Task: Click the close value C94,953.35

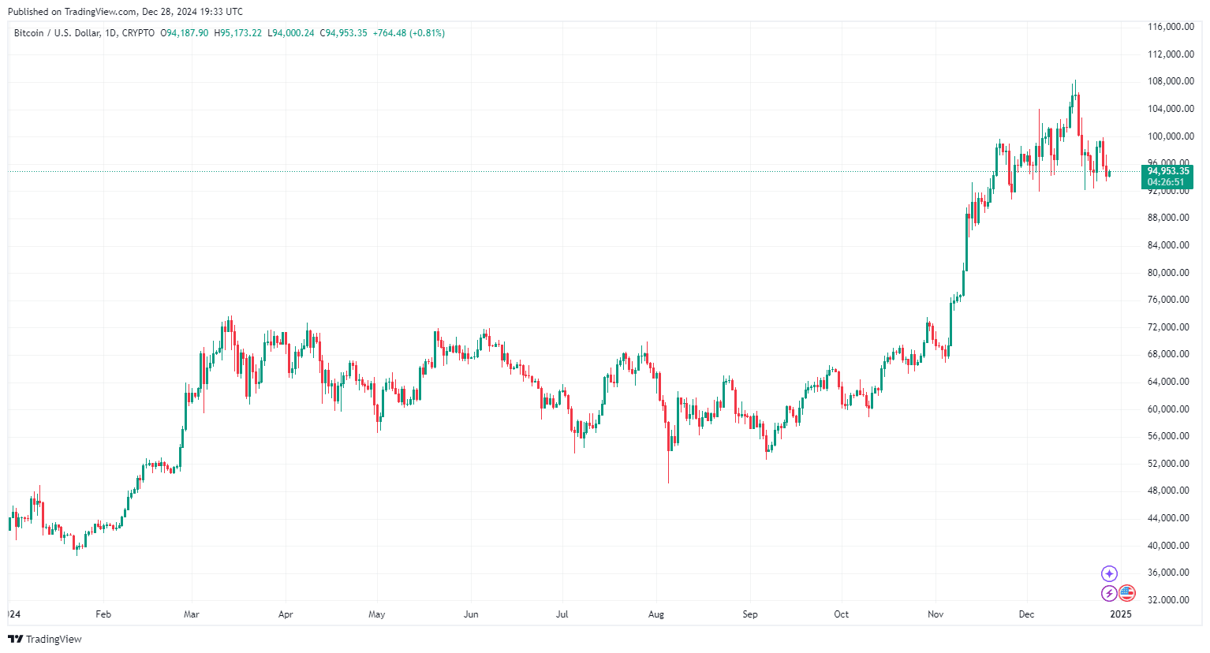Action: [343, 33]
